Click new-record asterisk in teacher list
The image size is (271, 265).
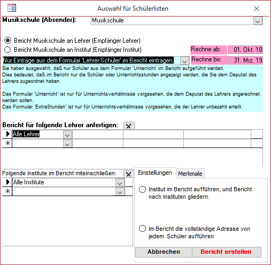(7, 143)
